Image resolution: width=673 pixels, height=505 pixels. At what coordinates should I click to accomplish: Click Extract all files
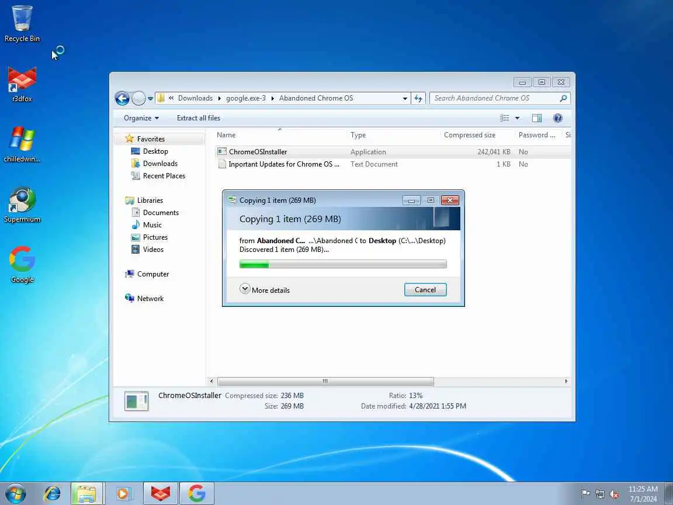198,118
